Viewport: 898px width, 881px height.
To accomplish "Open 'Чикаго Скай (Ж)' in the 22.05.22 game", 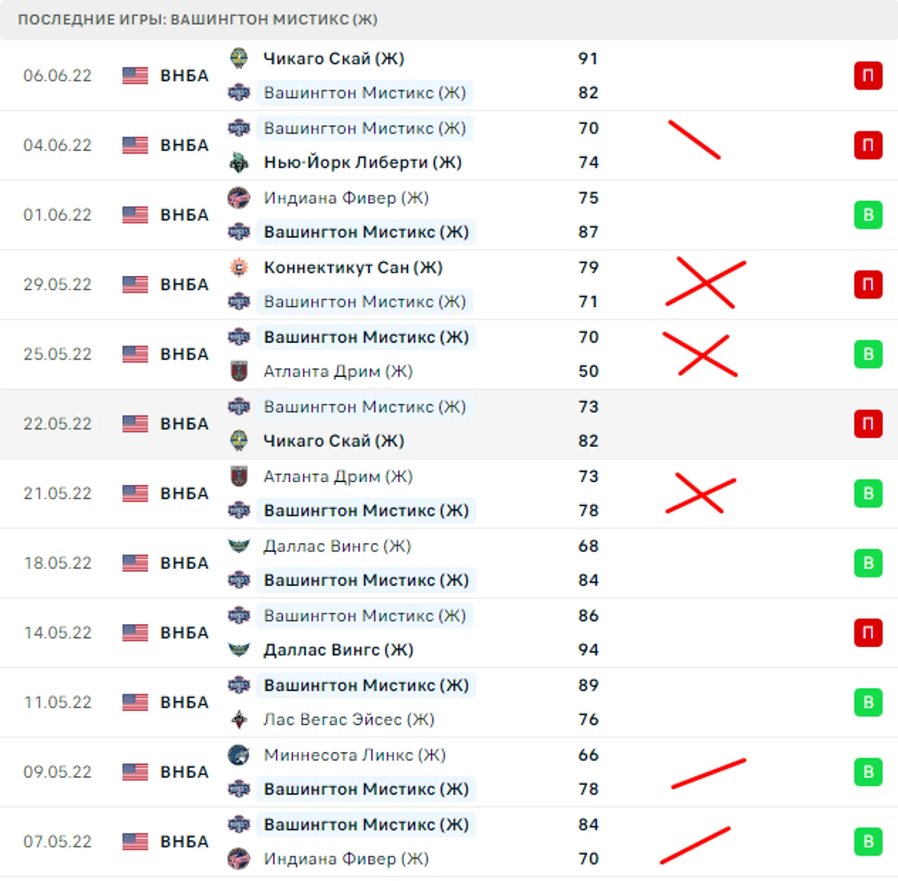I will coord(334,441).
